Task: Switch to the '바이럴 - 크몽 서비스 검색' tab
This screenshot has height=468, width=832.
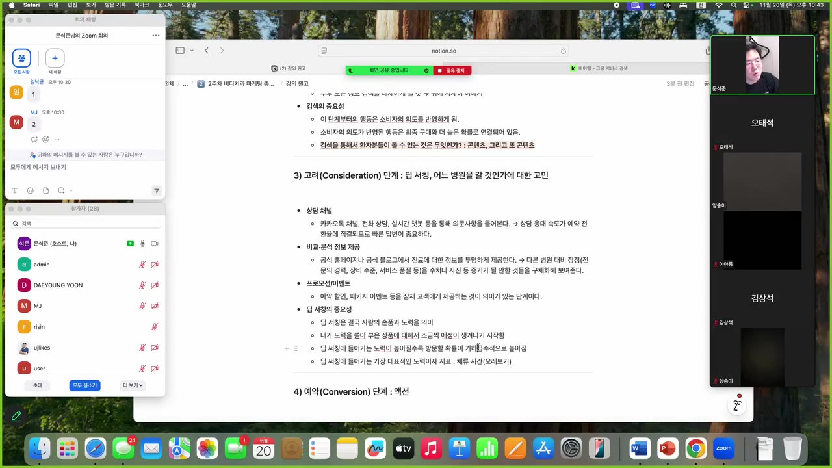Action: point(599,68)
